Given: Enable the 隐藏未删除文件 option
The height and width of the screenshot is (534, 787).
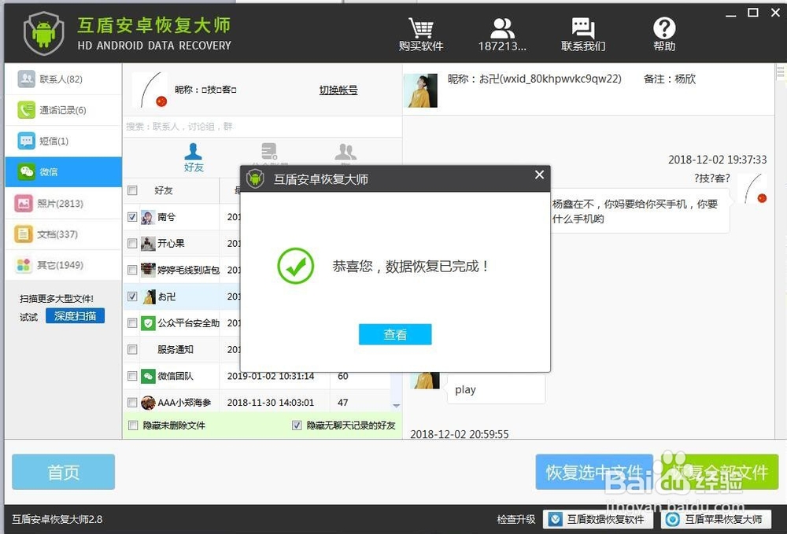Looking at the screenshot, I should pos(131,425).
